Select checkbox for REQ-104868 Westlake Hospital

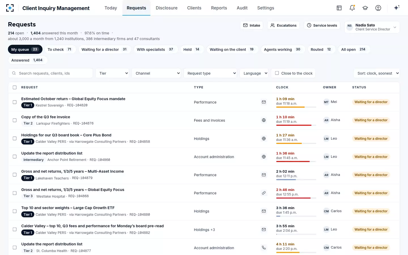click(x=15, y=193)
